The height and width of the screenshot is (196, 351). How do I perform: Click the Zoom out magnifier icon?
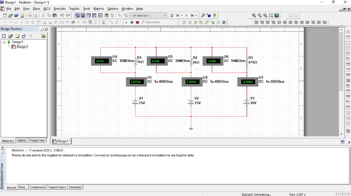click(x=259, y=15)
